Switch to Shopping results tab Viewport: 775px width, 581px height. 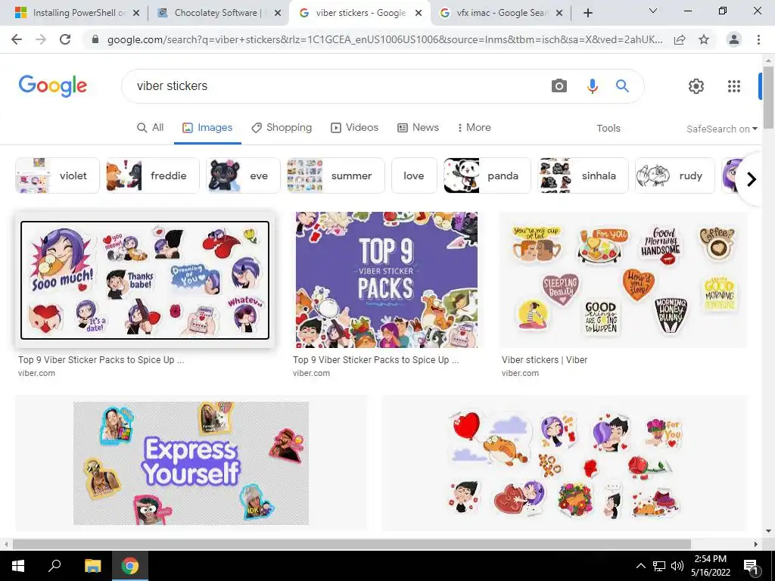[282, 127]
